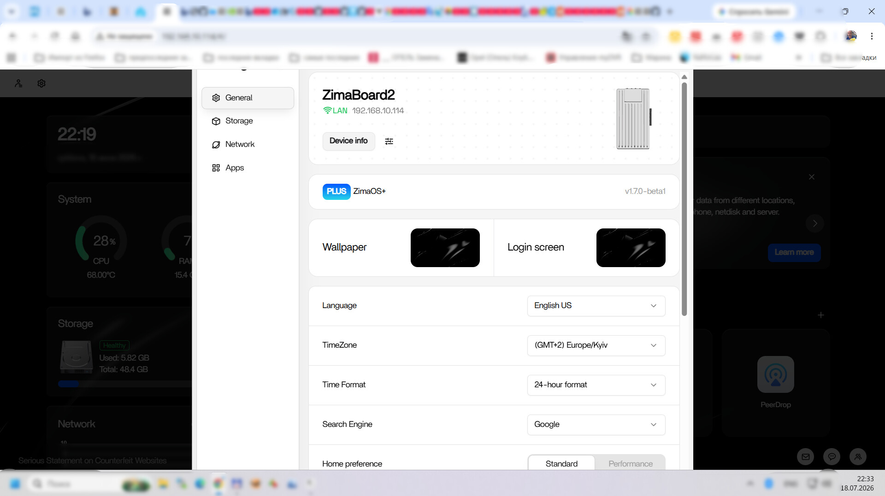Viewport: 885px width, 496px height.
Task: Open Apps settings section
Action: tap(248, 168)
